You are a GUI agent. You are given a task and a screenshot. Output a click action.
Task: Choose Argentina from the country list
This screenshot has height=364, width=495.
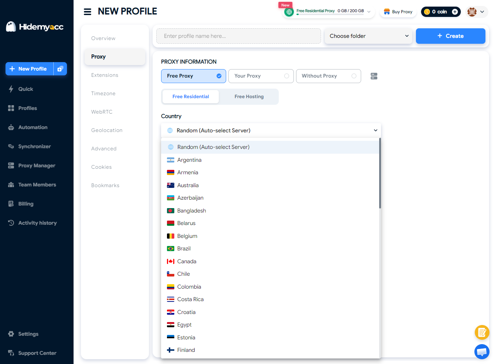tap(270, 160)
